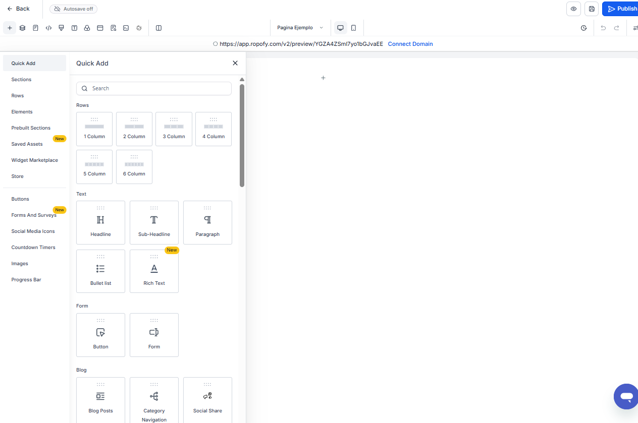Follow the Connect Domain link
The image size is (638, 423).
(x=410, y=44)
